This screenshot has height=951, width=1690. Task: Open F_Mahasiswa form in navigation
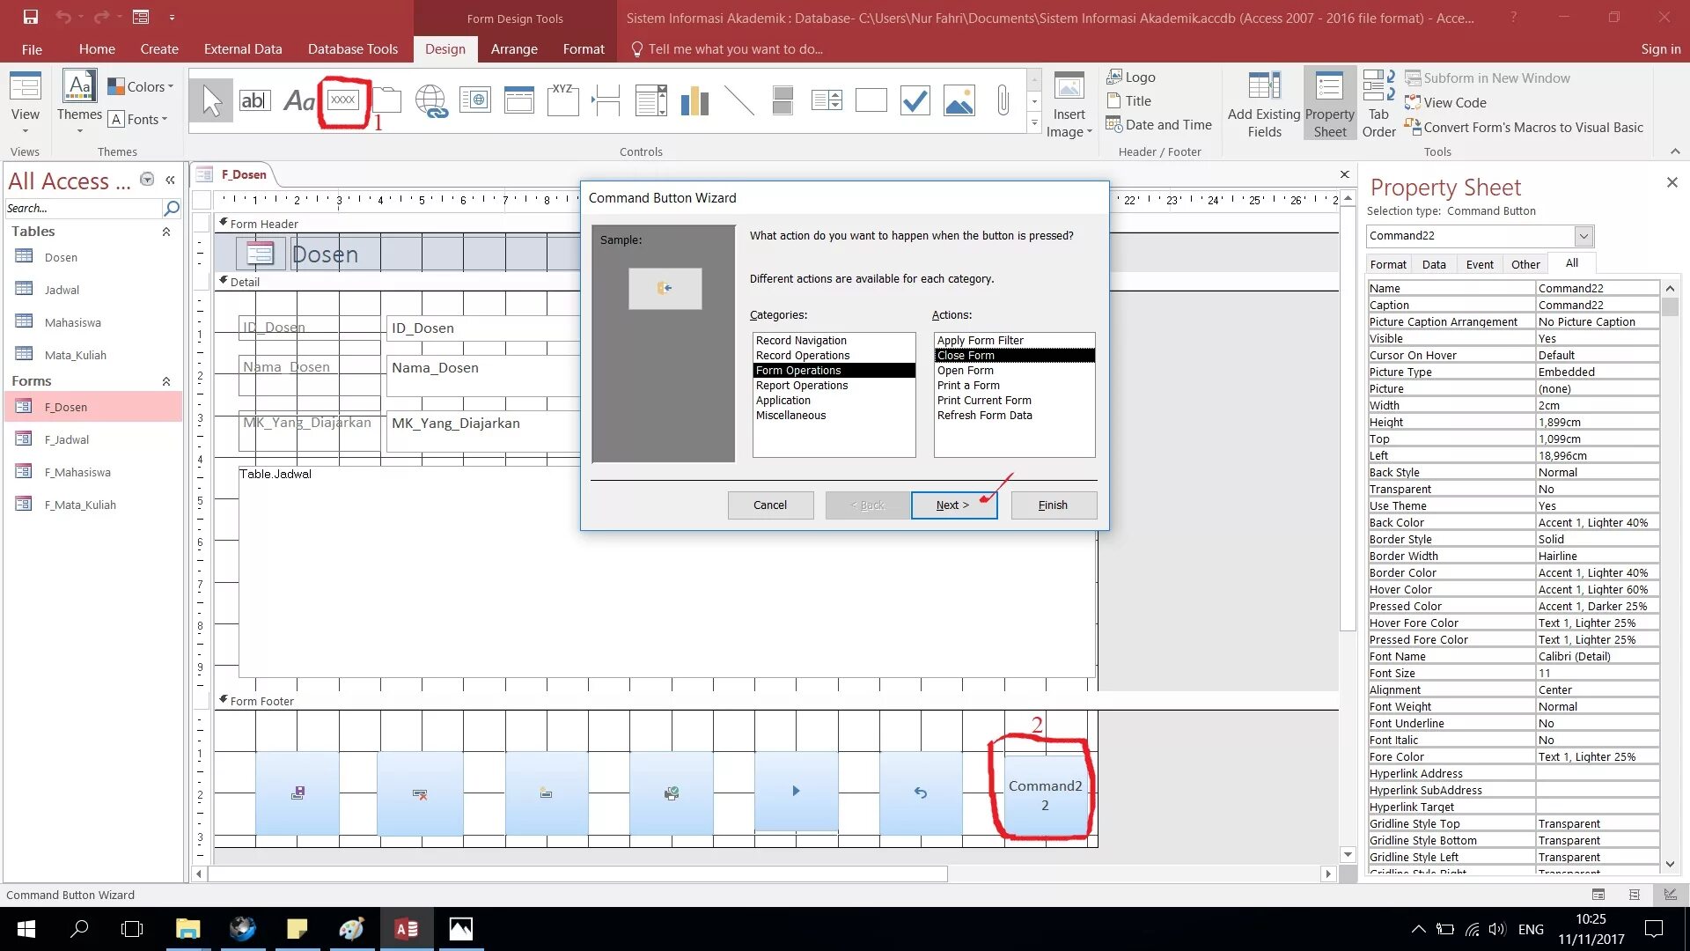(77, 473)
